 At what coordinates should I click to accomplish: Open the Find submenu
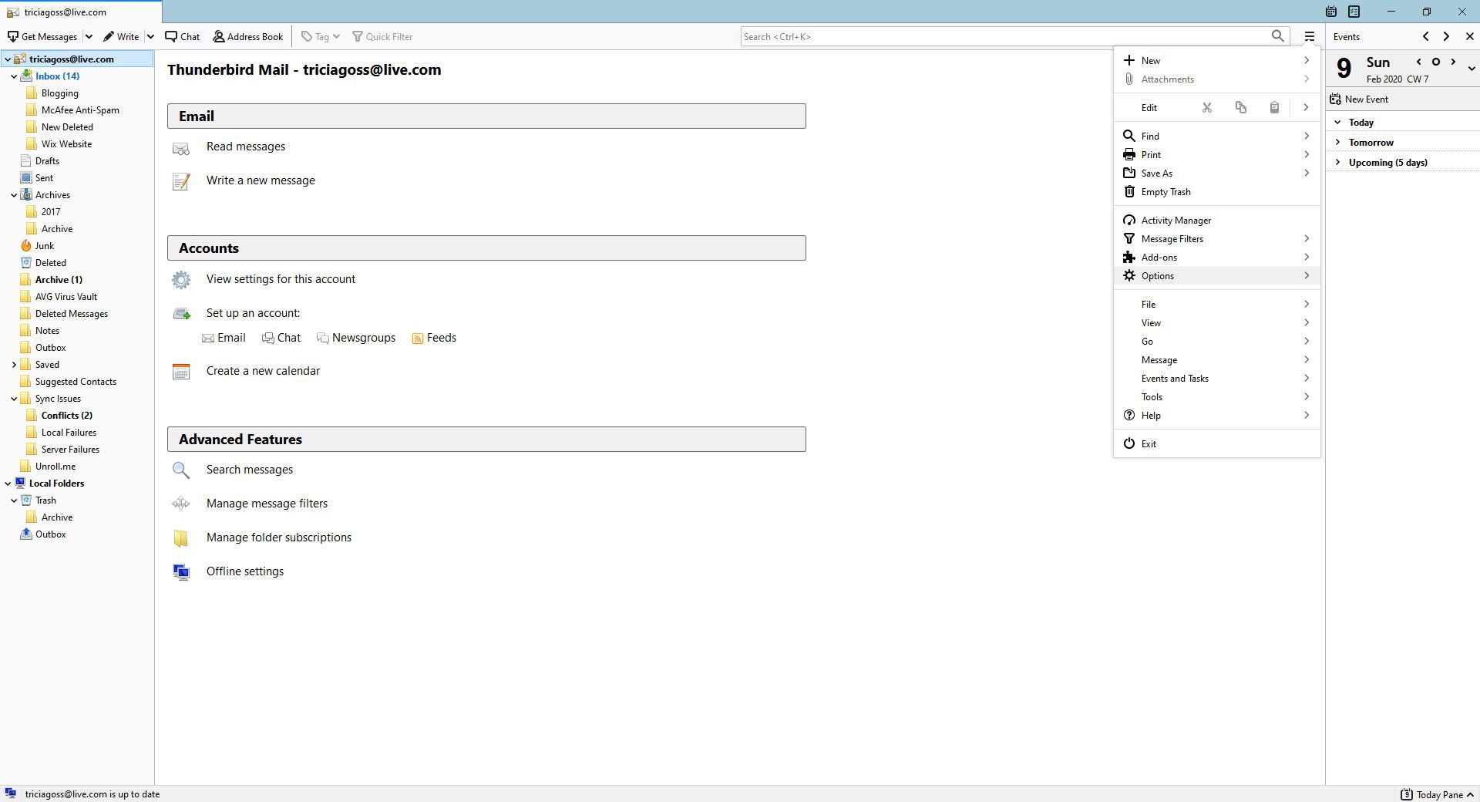pos(1217,136)
